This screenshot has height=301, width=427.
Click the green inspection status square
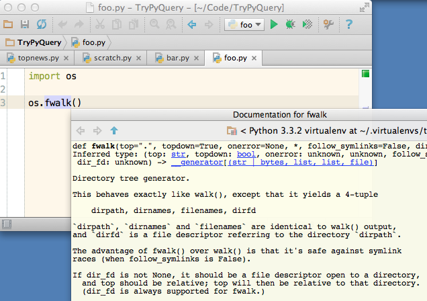pos(365,73)
